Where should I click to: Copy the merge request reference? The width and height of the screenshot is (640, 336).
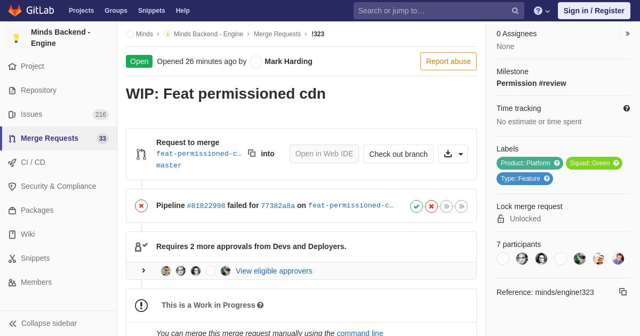tap(623, 292)
